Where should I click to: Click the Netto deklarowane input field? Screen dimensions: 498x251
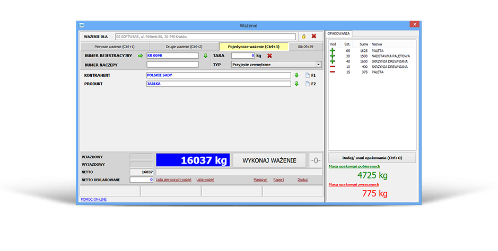(x=142, y=180)
